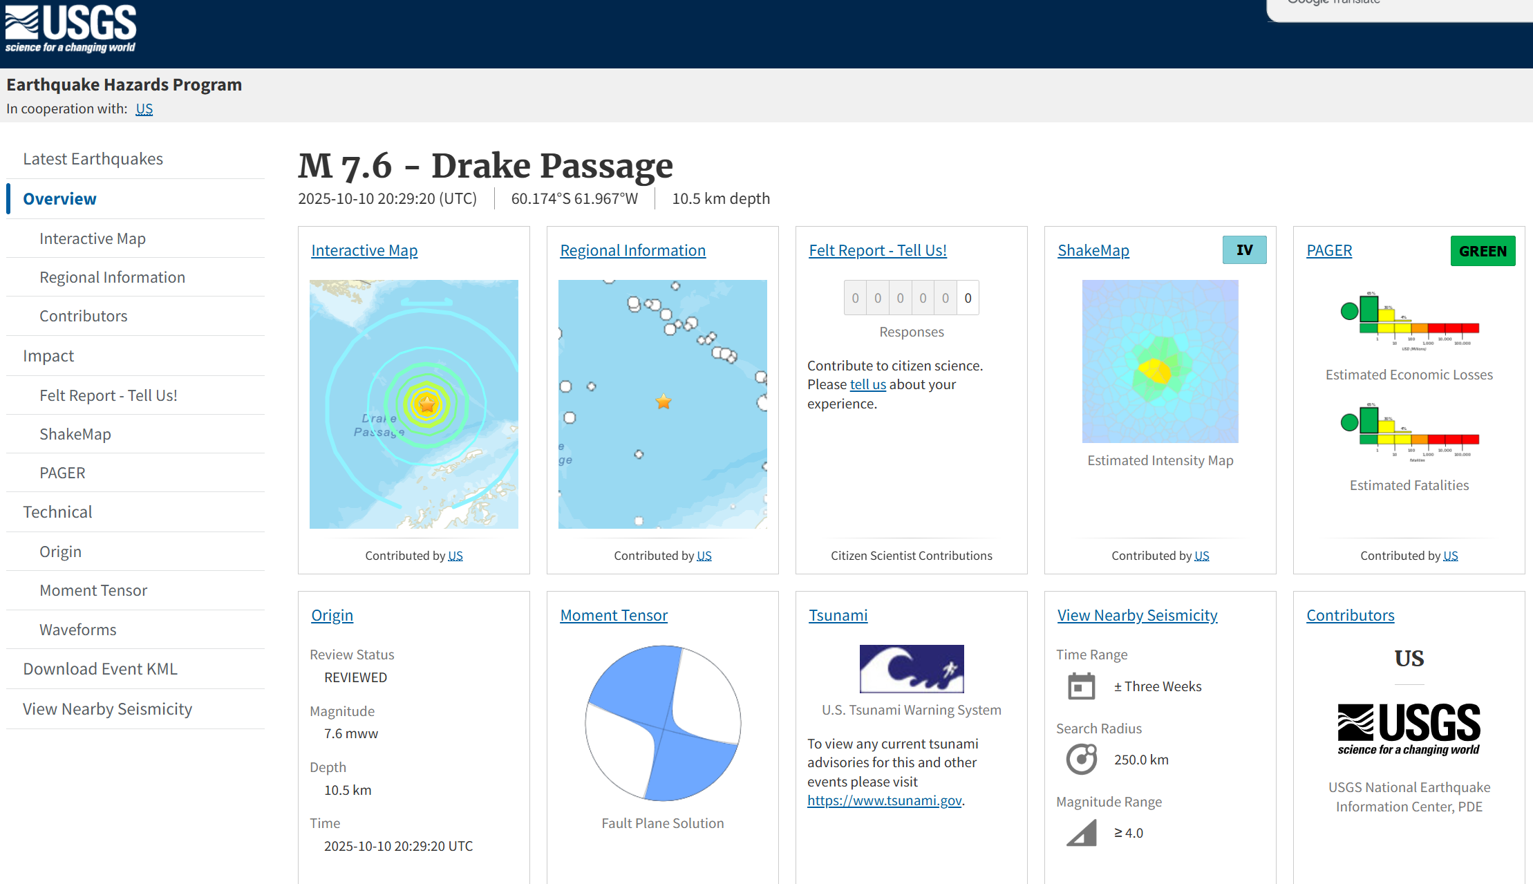Open Latest Earthquakes sidebar item
Viewport: 1533px width, 884px height.
[93, 159]
